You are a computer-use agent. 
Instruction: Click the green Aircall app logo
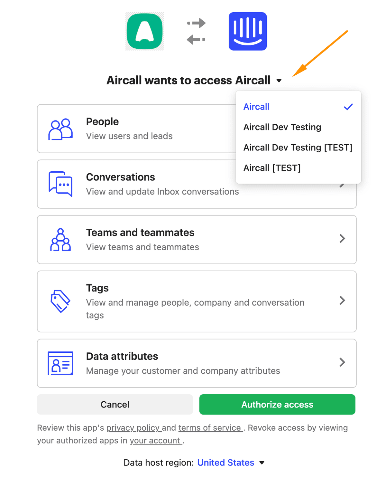[x=144, y=32]
